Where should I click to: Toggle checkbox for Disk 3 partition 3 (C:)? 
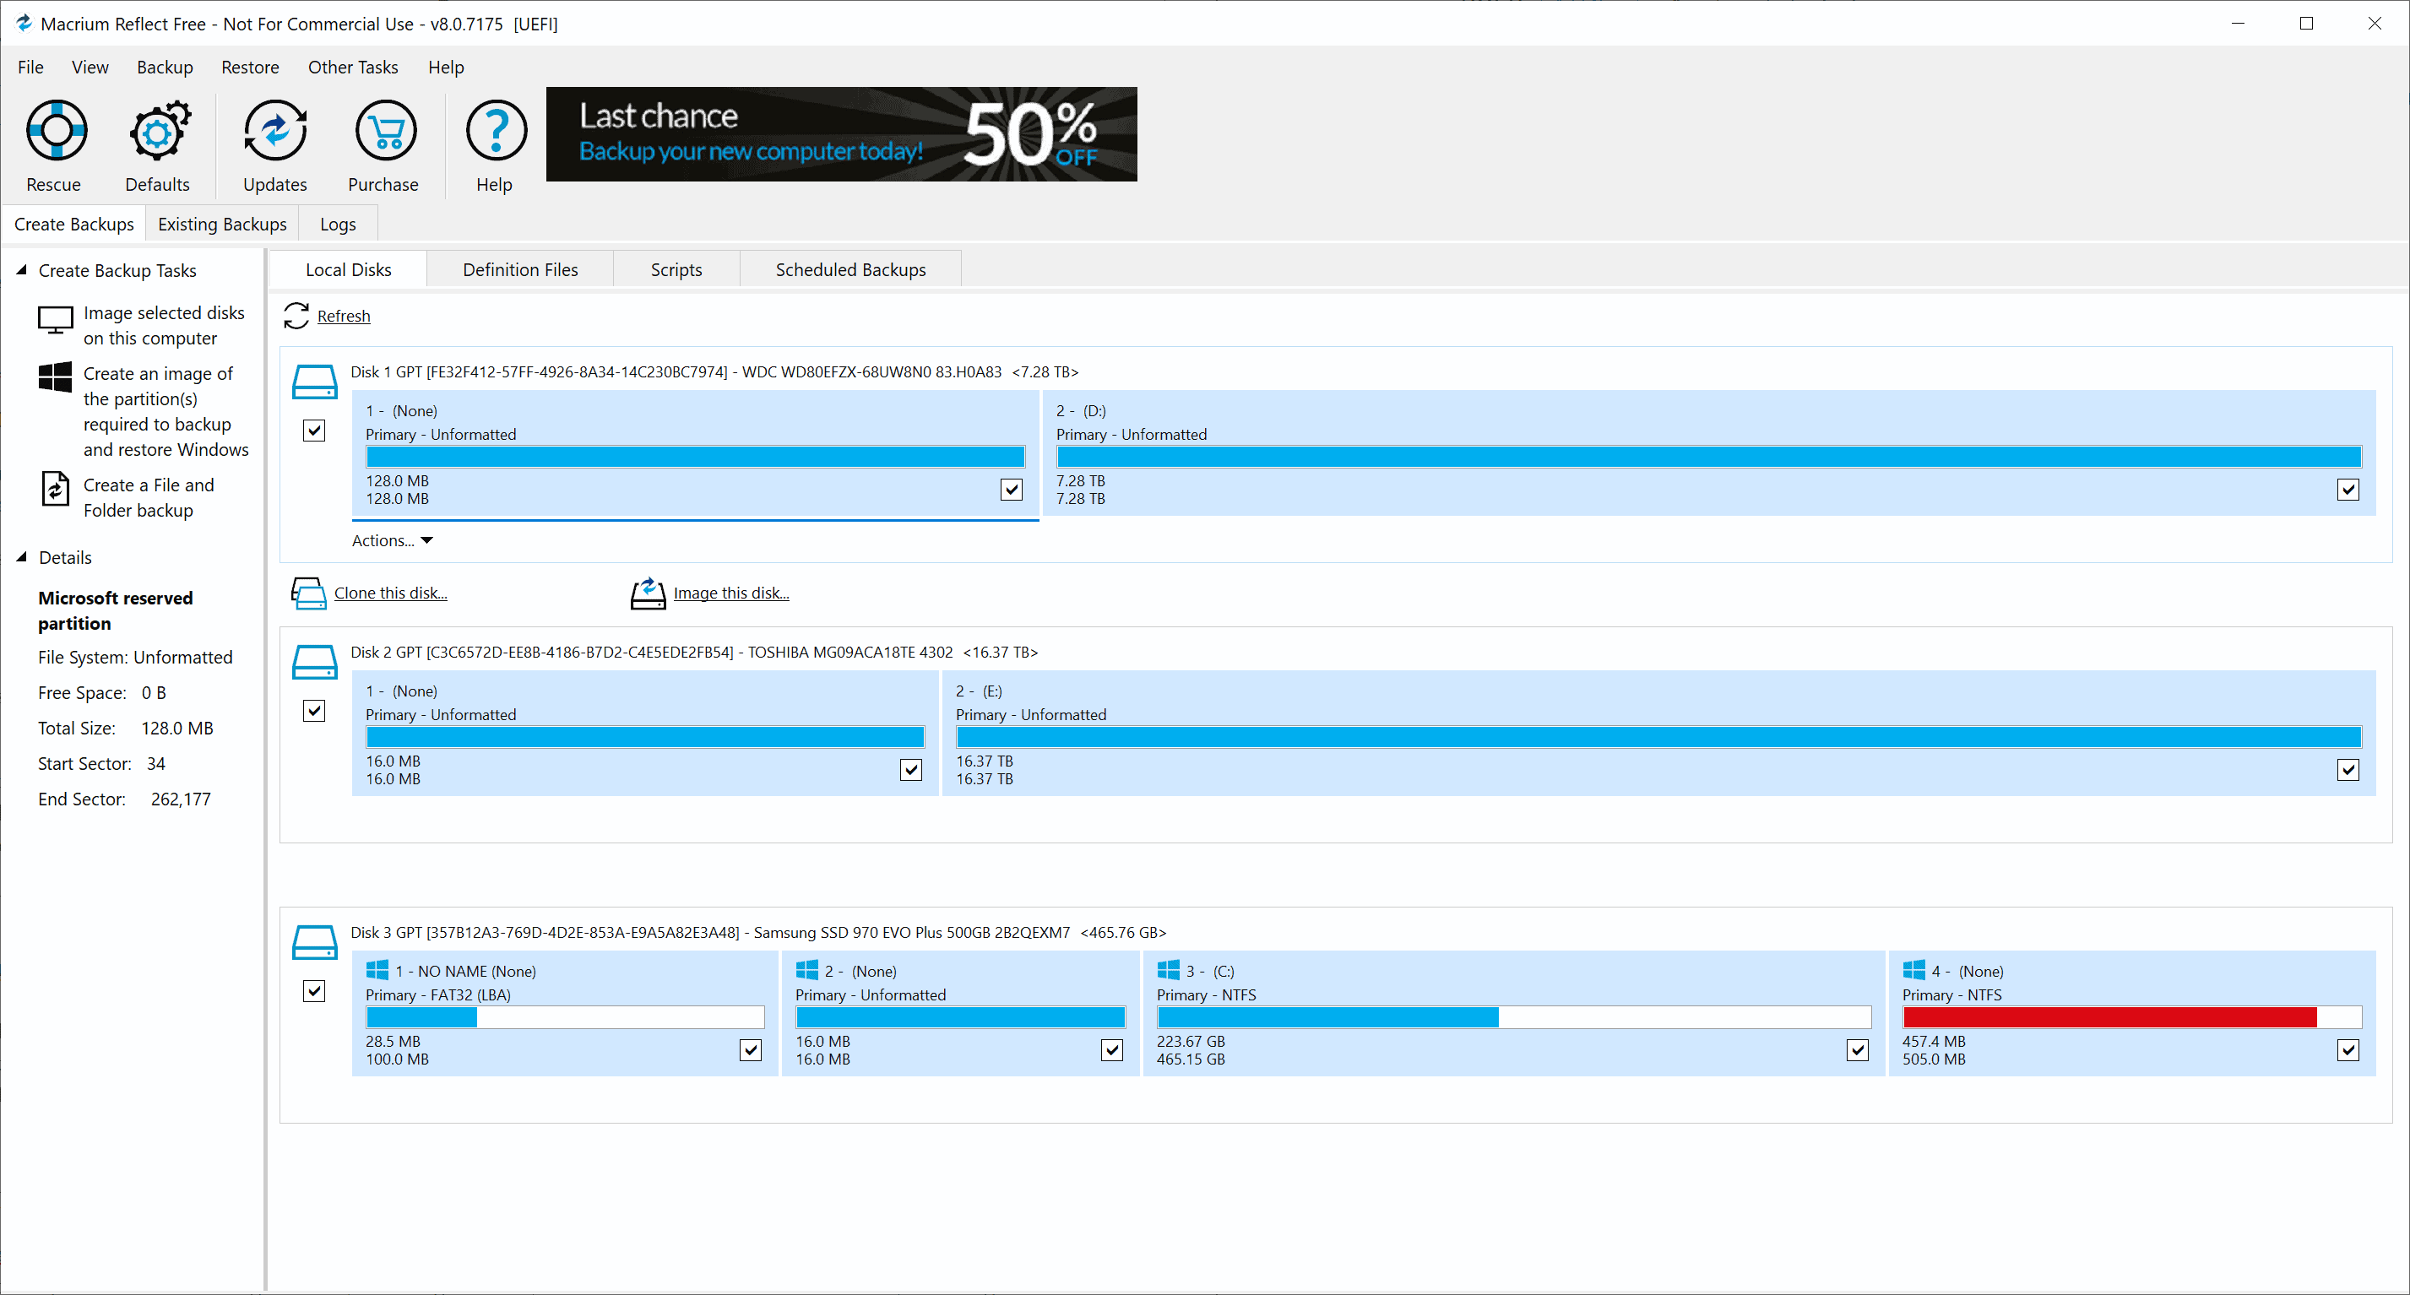(1855, 1049)
